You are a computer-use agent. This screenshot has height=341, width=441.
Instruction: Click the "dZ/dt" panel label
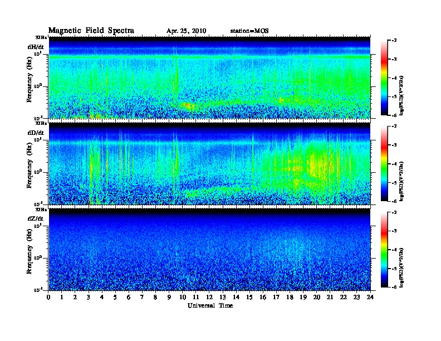point(36,218)
